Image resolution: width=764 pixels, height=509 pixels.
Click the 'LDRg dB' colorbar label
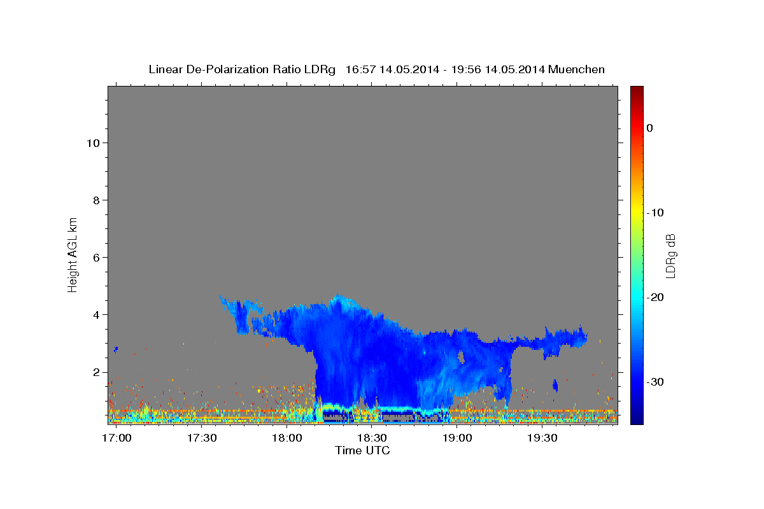(670, 256)
